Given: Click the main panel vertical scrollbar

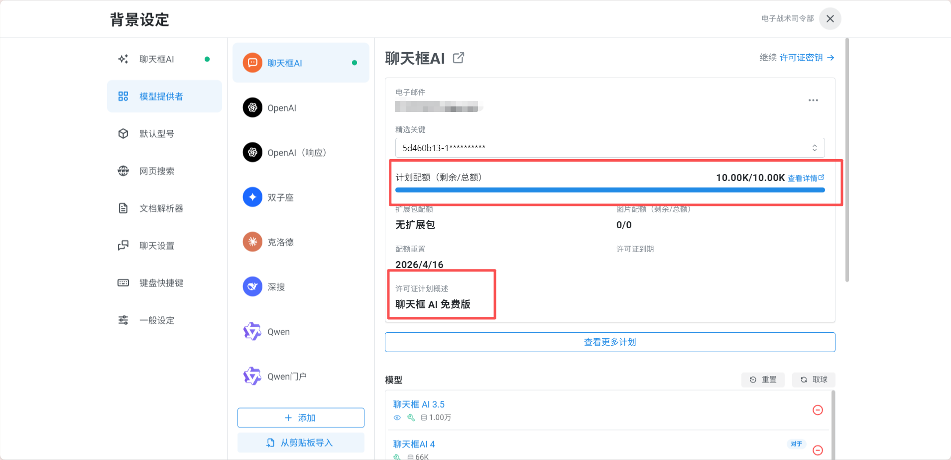Looking at the screenshot, I should click(847, 160).
